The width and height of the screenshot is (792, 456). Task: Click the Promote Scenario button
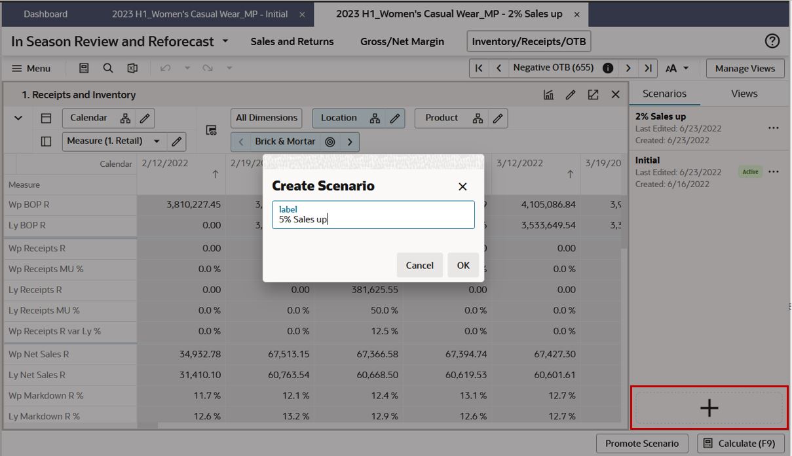[x=642, y=443]
